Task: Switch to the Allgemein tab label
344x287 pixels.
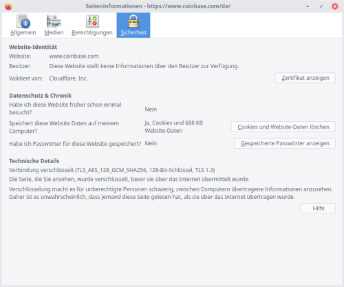Action: click(23, 32)
